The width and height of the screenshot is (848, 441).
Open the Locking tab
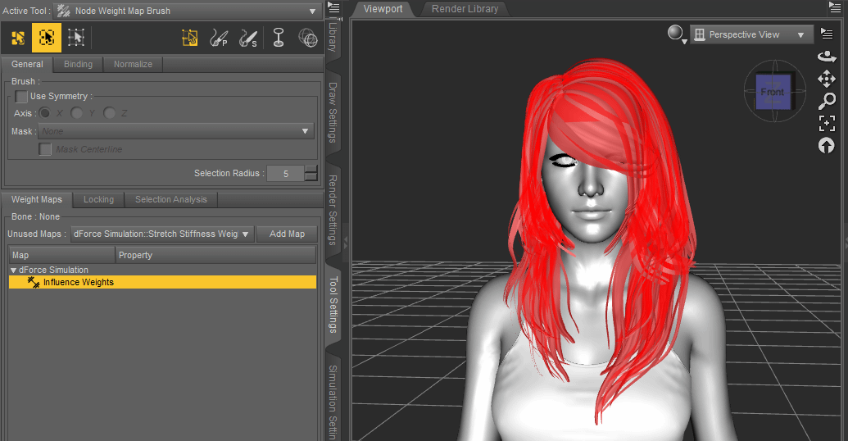pyautogui.click(x=98, y=199)
